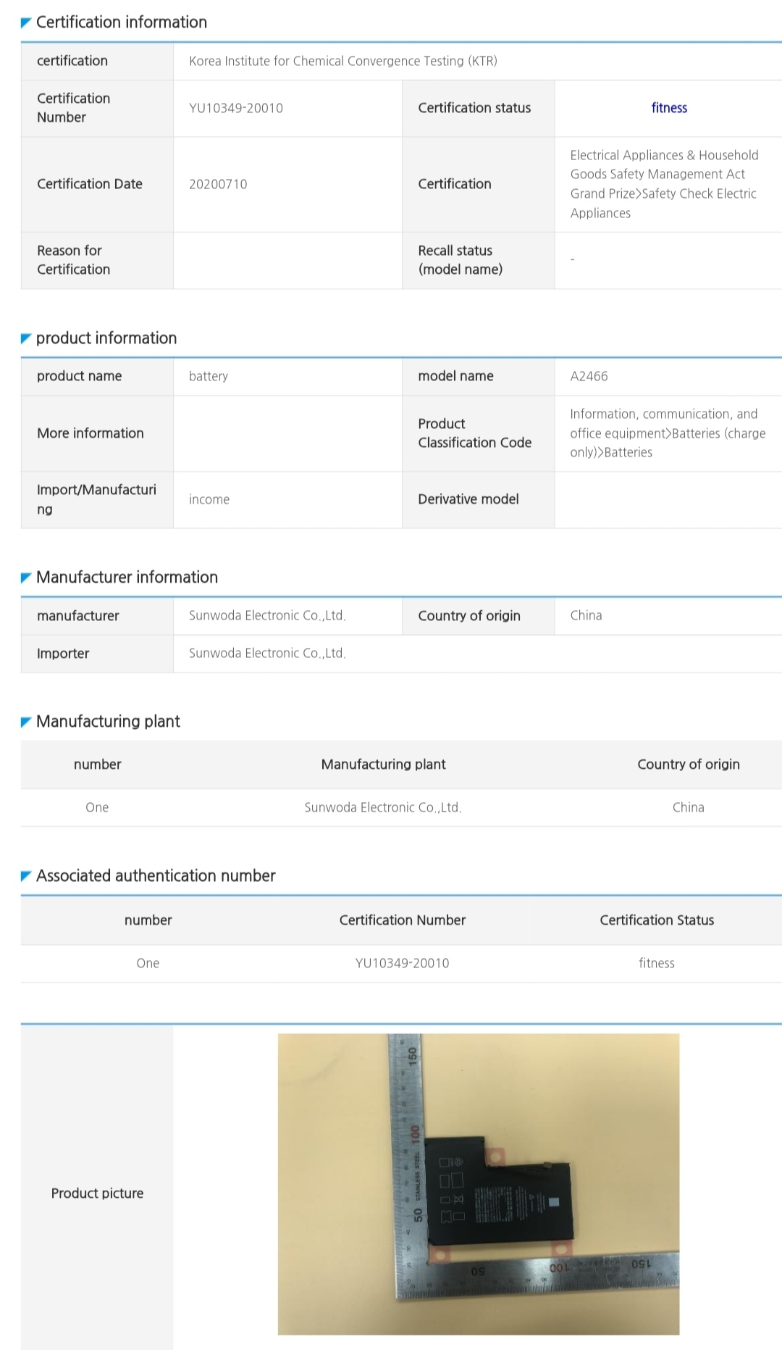Click Product Classification Code value text

click(668, 433)
